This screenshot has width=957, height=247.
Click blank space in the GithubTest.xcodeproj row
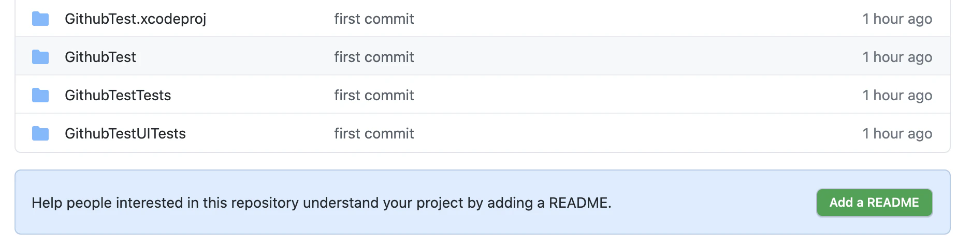[x=637, y=19]
